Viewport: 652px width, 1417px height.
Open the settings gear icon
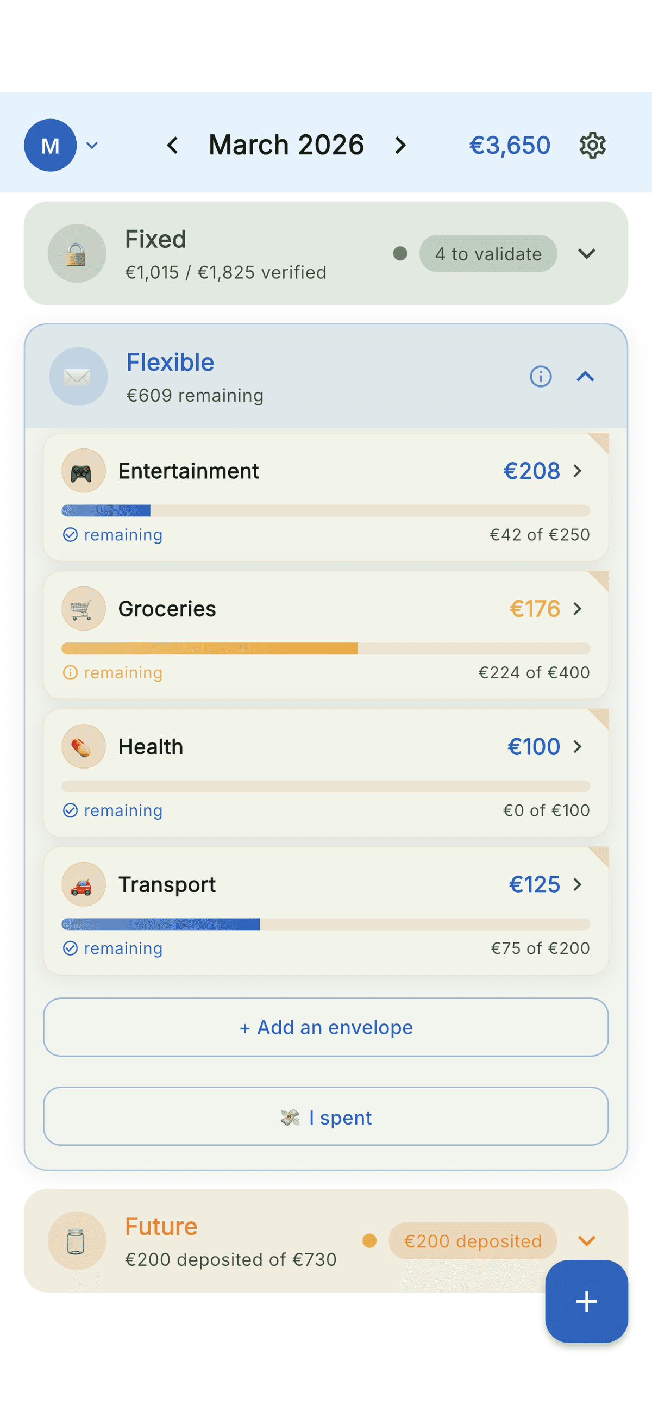592,145
